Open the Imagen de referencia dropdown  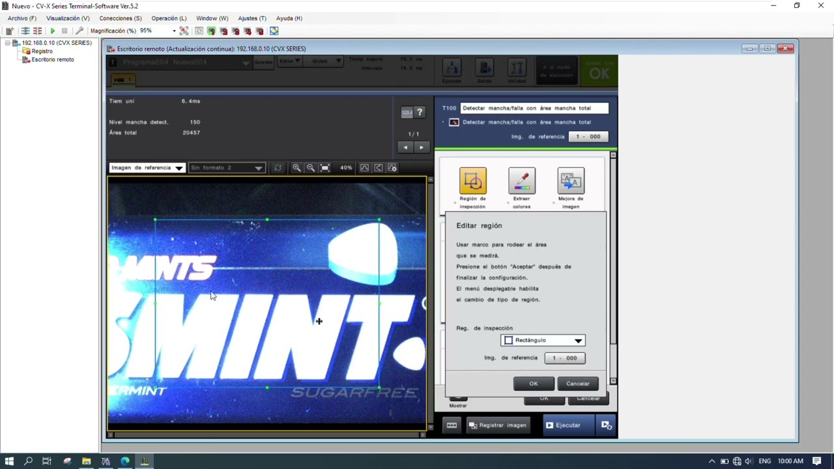point(147,167)
